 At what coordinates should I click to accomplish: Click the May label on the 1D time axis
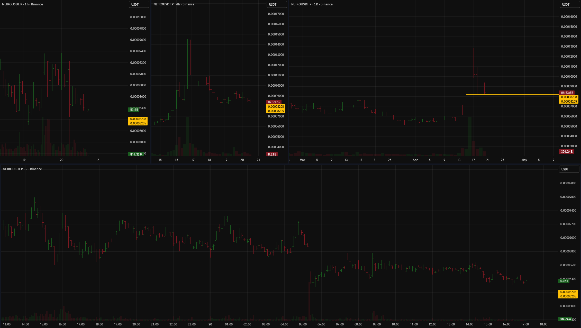click(x=524, y=160)
